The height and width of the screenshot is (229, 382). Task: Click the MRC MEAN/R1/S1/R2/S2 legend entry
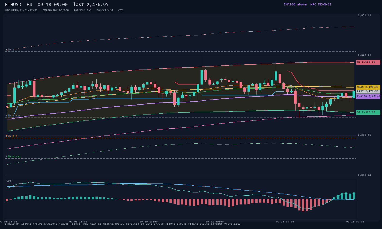(x=21, y=10)
